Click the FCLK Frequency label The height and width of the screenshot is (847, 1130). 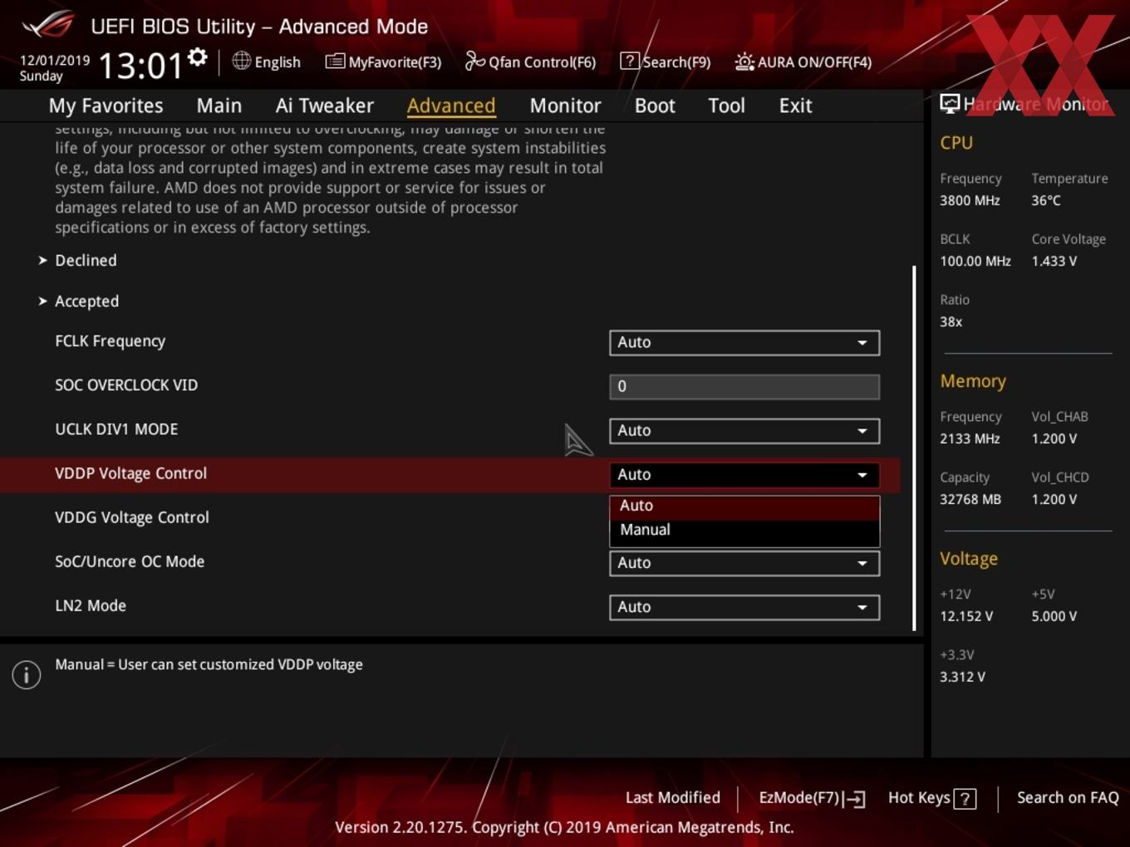click(x=110, y=340)
